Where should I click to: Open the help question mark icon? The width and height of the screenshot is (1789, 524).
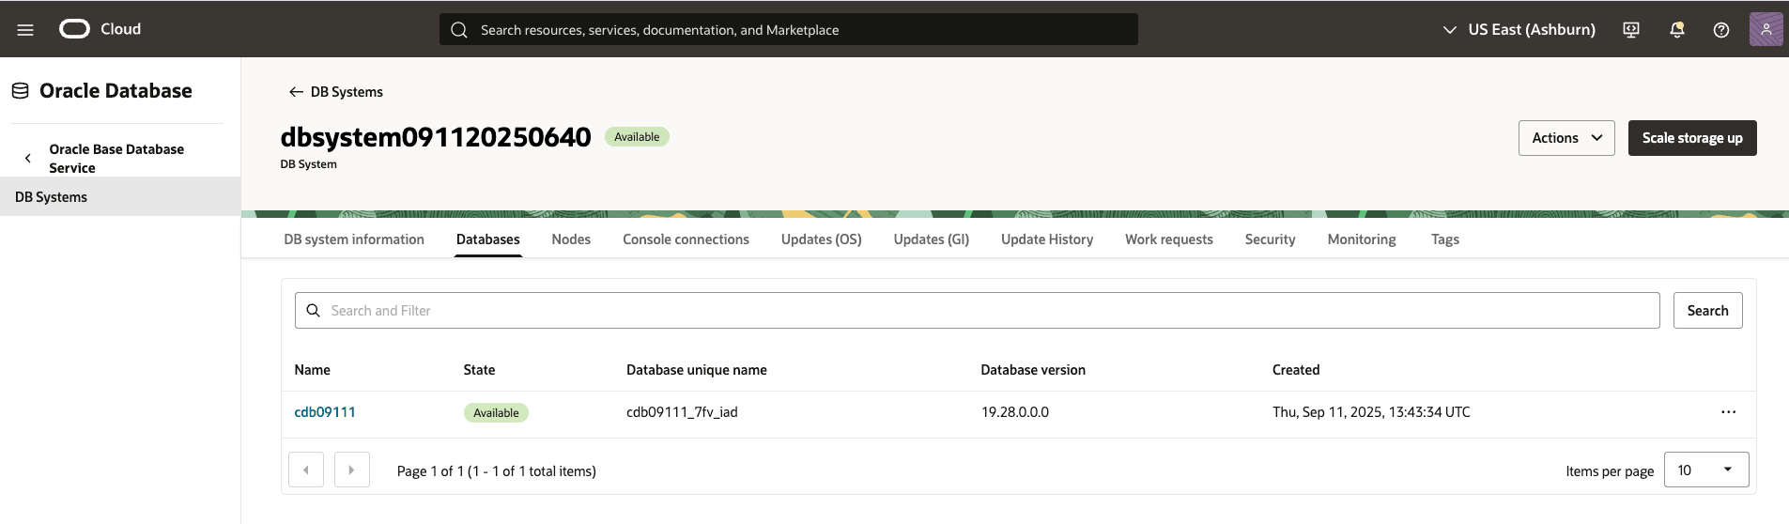click(1720, 30)
